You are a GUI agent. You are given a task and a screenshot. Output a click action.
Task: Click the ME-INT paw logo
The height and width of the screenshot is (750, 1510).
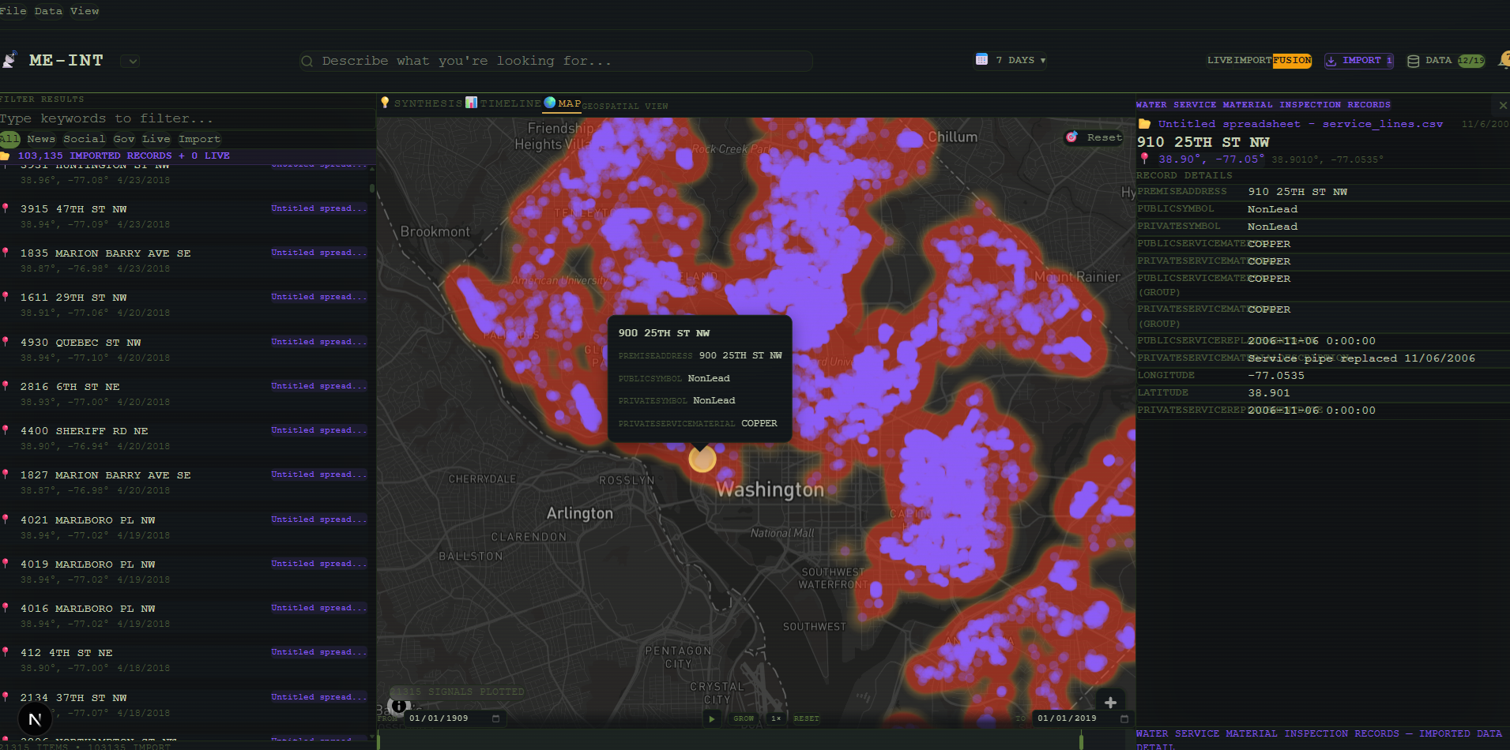[x=9, y=60]
